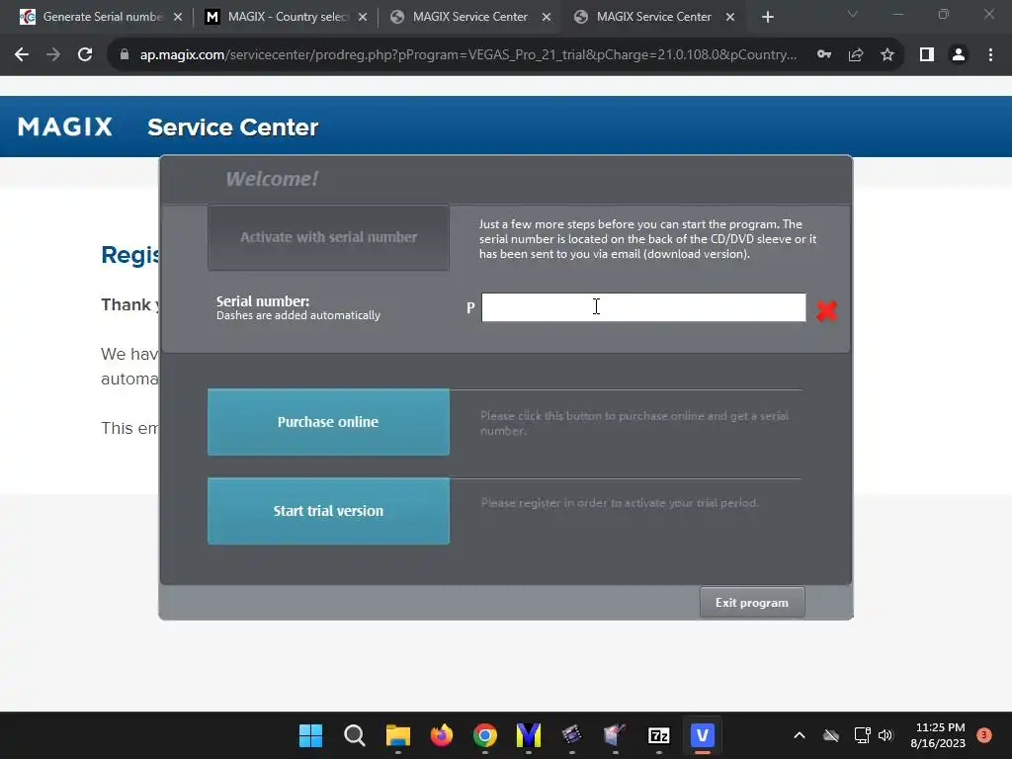Image resolution: width=1012 pixels, height=759 pixels.
Task: Open Chrome three-dot menu
Action: click(990, 55)
